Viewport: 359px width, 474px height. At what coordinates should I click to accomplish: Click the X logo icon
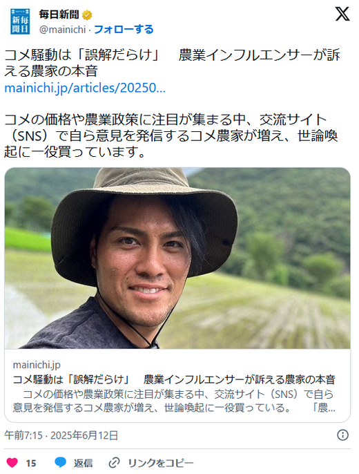342,14
